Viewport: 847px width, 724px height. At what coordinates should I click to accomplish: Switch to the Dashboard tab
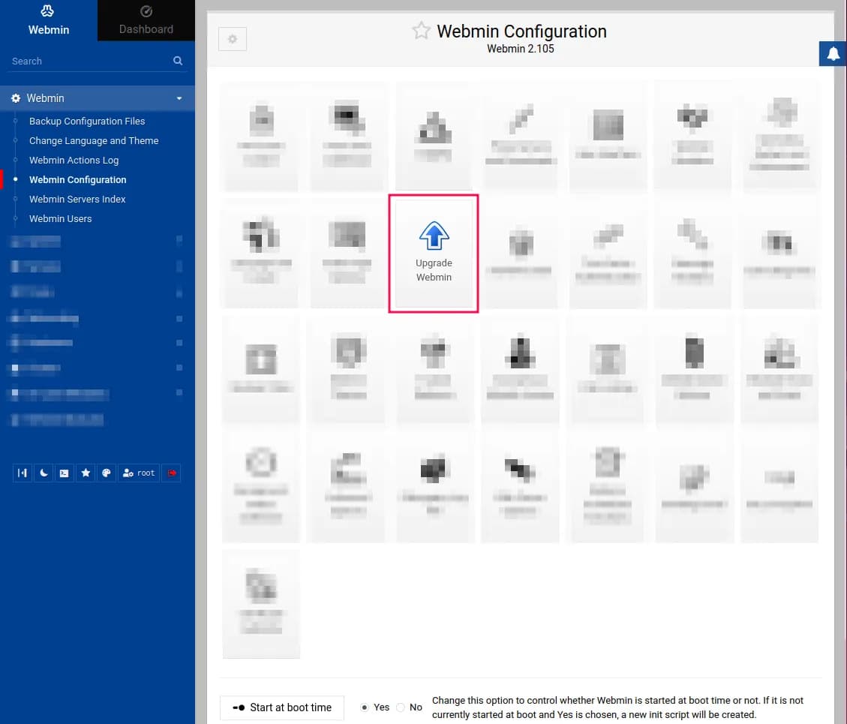coord(146,20)
